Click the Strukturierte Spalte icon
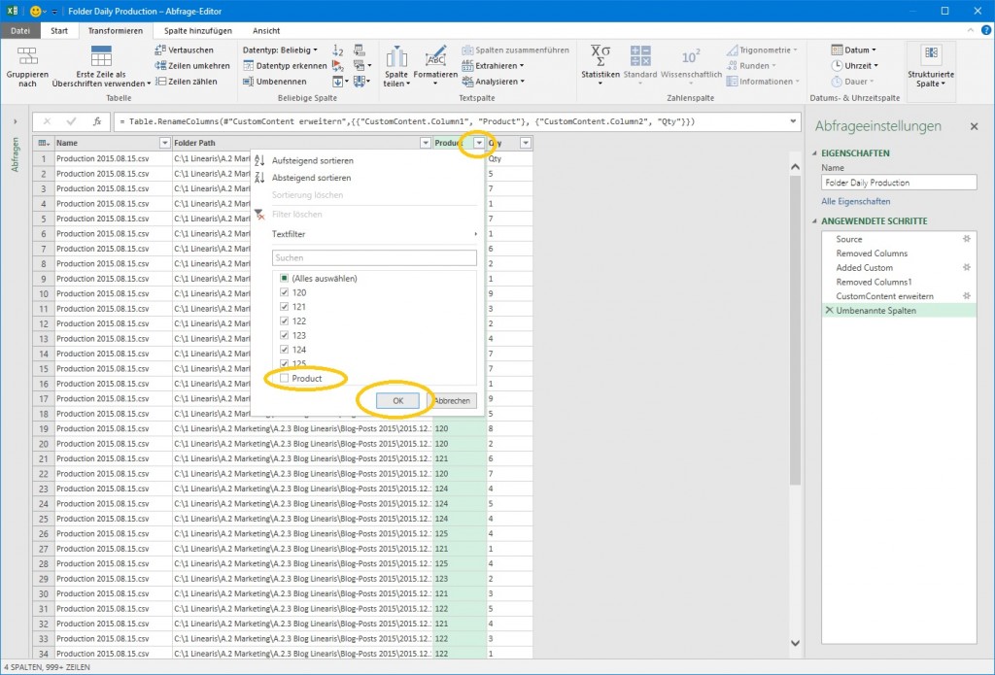 [x=931, y=54]
